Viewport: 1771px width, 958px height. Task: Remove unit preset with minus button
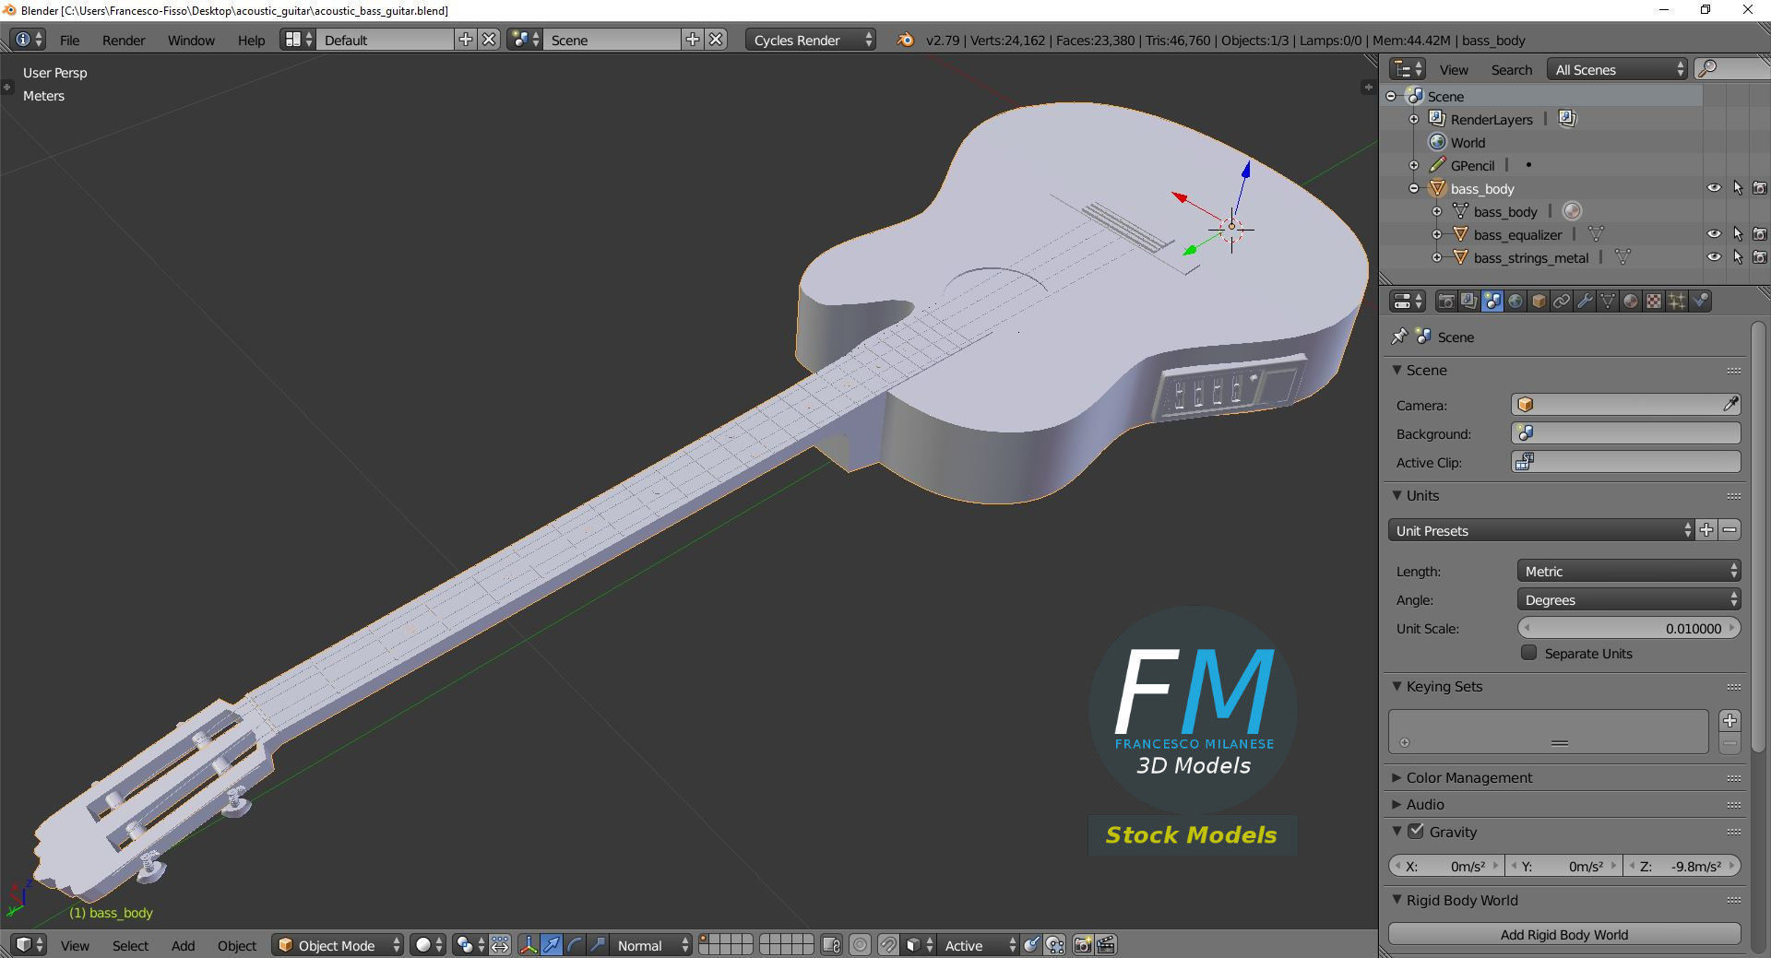tap(1729, 530)
